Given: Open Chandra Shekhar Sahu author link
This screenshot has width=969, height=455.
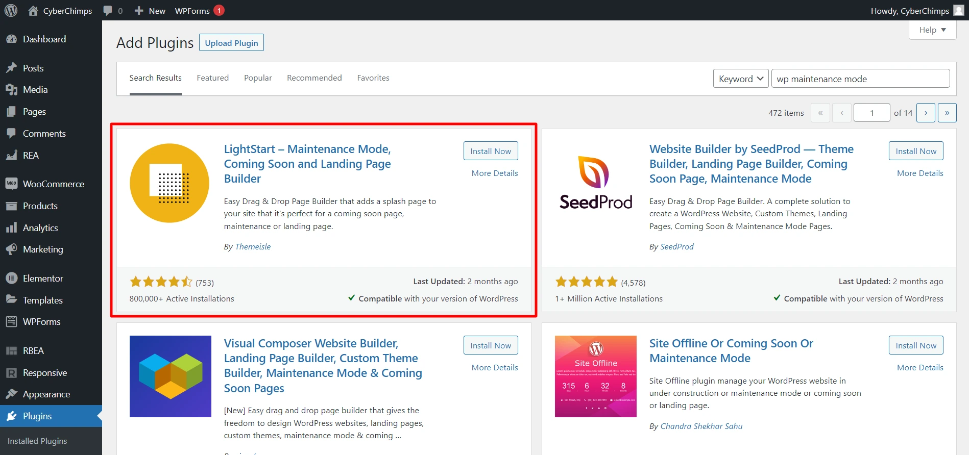Looking at the screenshot, I should click(701, 426).
